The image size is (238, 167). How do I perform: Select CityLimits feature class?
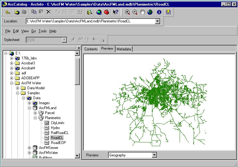point(57,123)
